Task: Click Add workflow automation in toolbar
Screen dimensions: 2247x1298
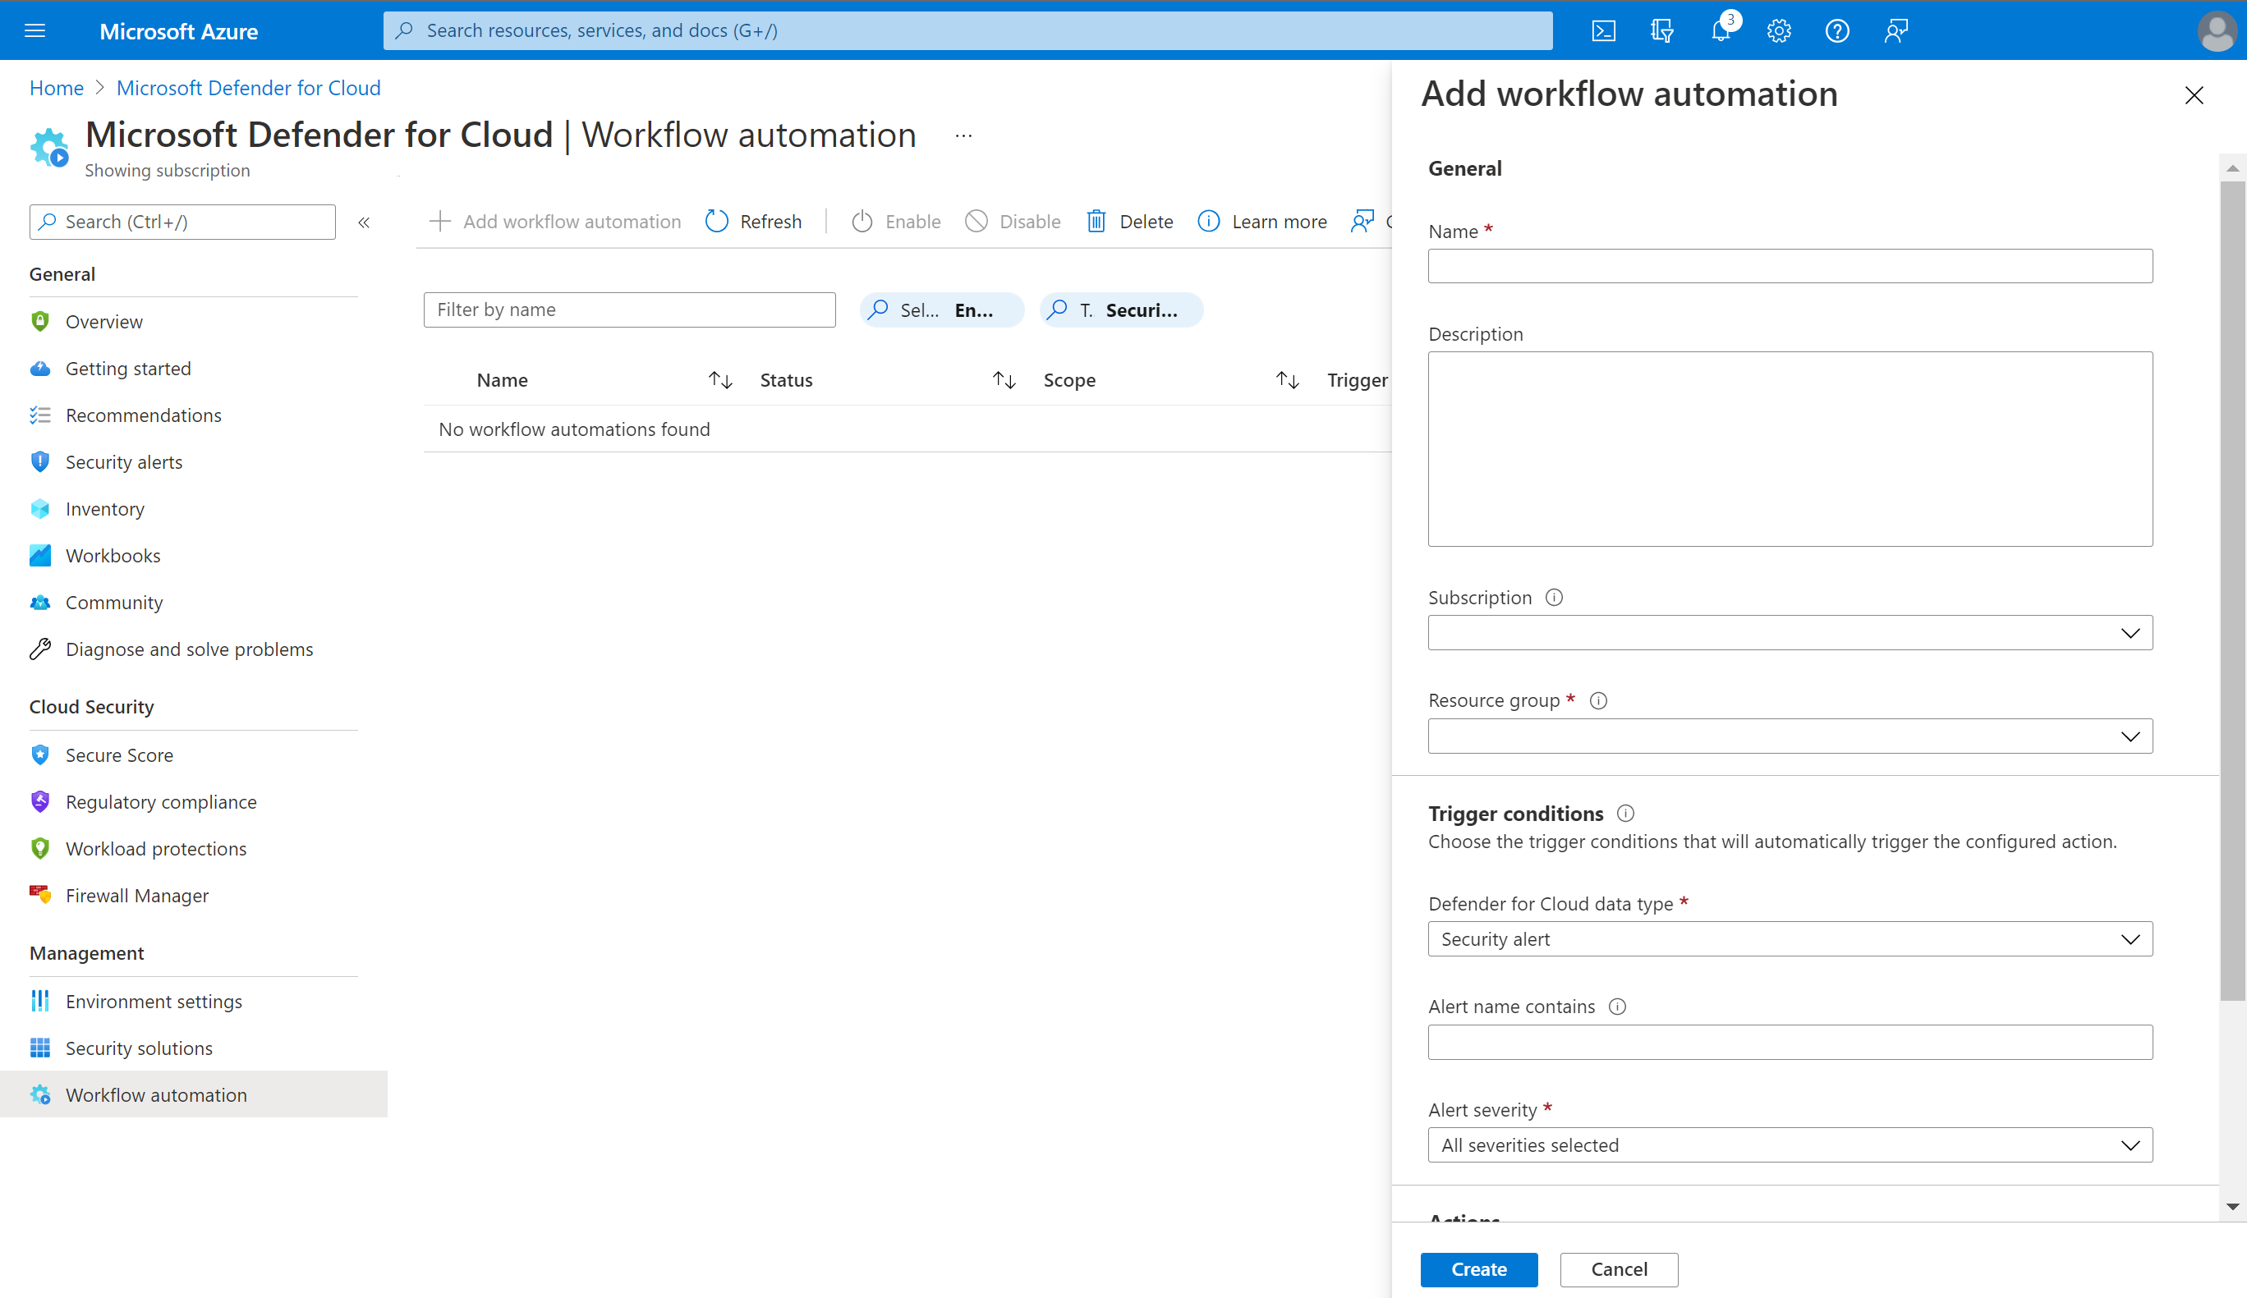Action: point(554,221)
